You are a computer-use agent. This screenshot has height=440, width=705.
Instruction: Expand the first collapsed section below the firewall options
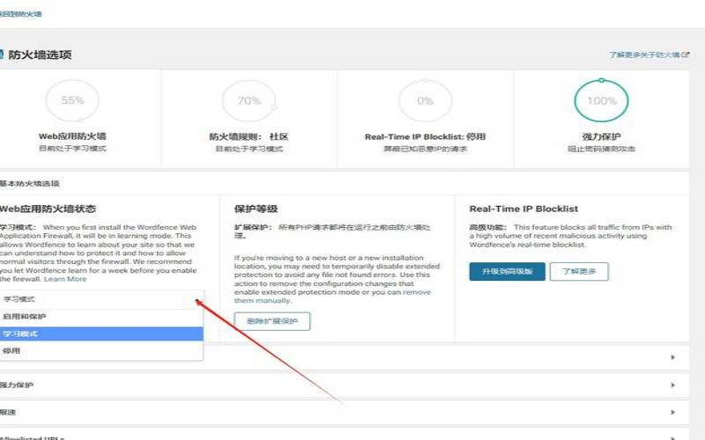click(673, 357)
